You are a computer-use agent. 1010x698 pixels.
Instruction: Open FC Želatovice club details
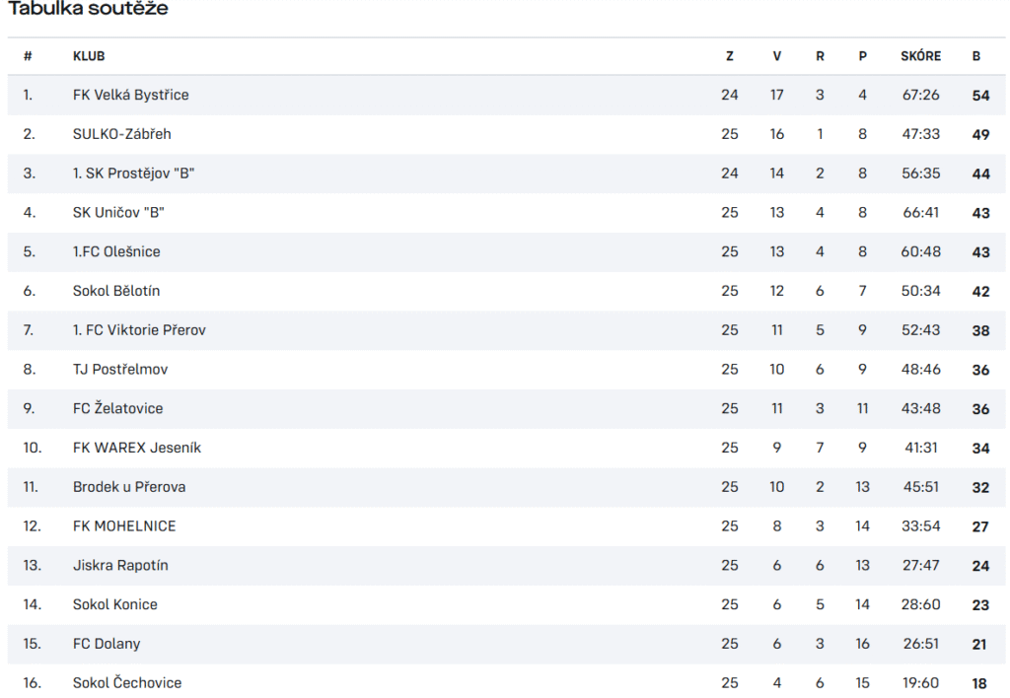[x=117, y=408]
